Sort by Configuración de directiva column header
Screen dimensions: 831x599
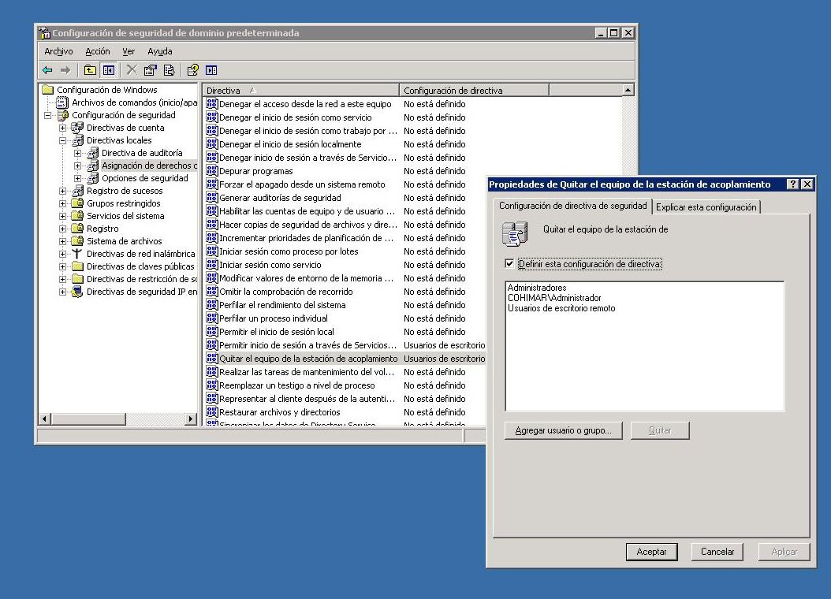[474, 90]
